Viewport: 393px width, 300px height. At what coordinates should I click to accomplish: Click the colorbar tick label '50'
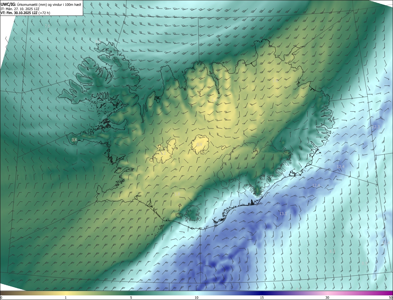pyautogui.click(x=391, y=298)
